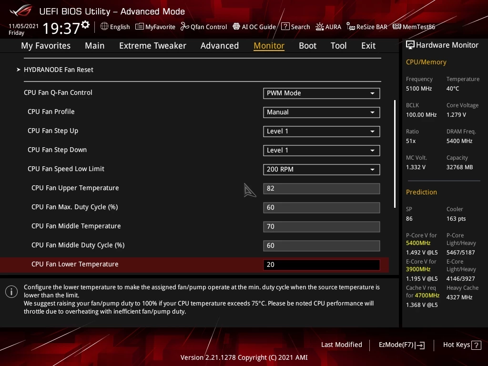The image size is (488, 366).
Task: Open CPU Fan Q-Fan Control dropdown
Action: click(x=322, y=93)
